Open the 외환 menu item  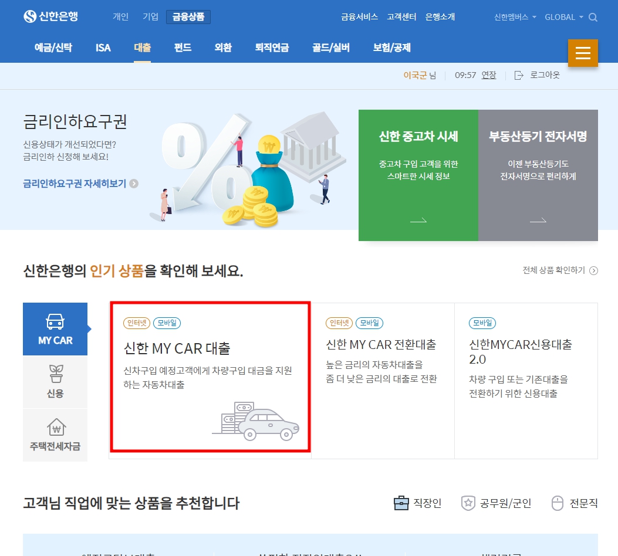pyautogui.click(x=223, y=48)
